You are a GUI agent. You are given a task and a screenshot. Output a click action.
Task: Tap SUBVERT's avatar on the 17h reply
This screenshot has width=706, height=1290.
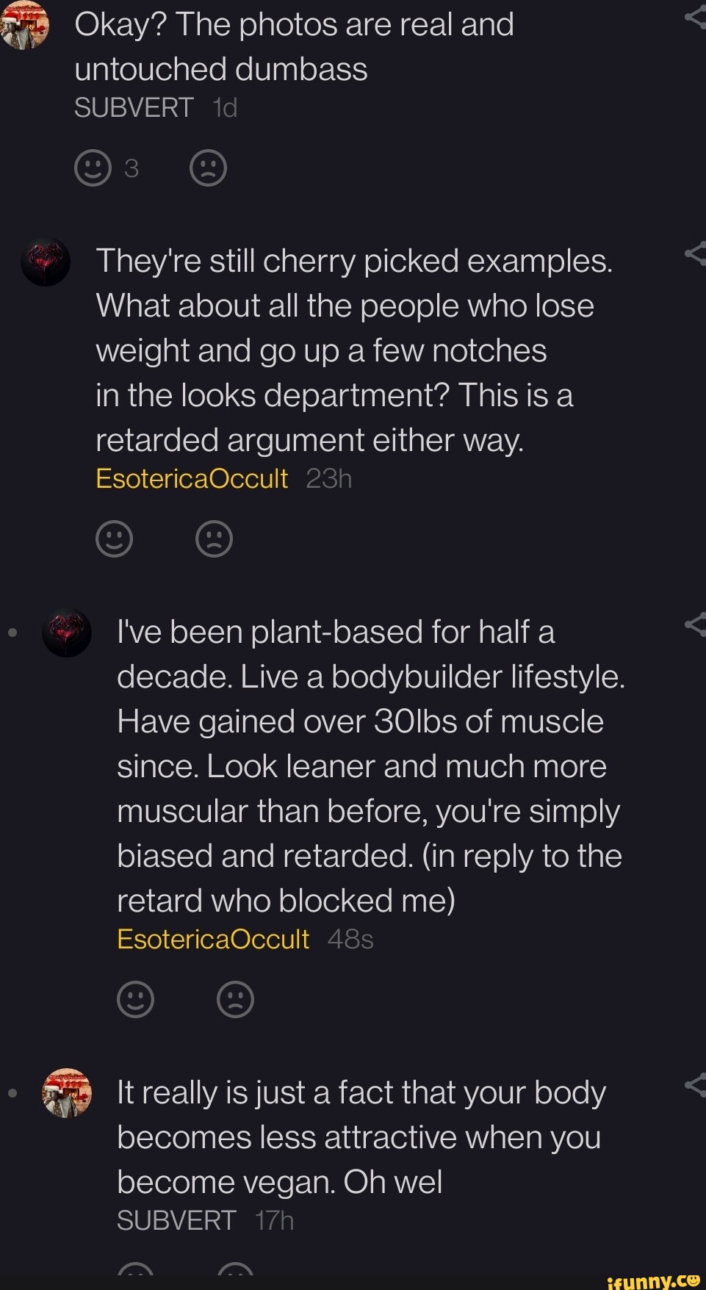tap(67, 1092)
